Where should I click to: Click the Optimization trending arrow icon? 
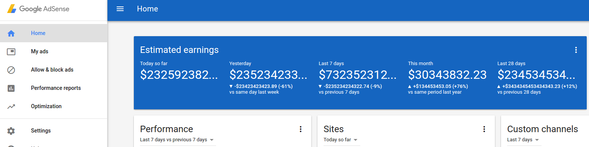[11, 106]
